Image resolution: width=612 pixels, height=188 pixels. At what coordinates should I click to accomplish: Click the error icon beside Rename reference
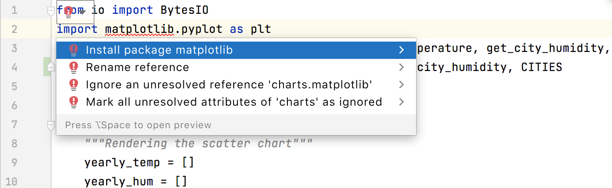pyautogui.click(x=74, y=68)
